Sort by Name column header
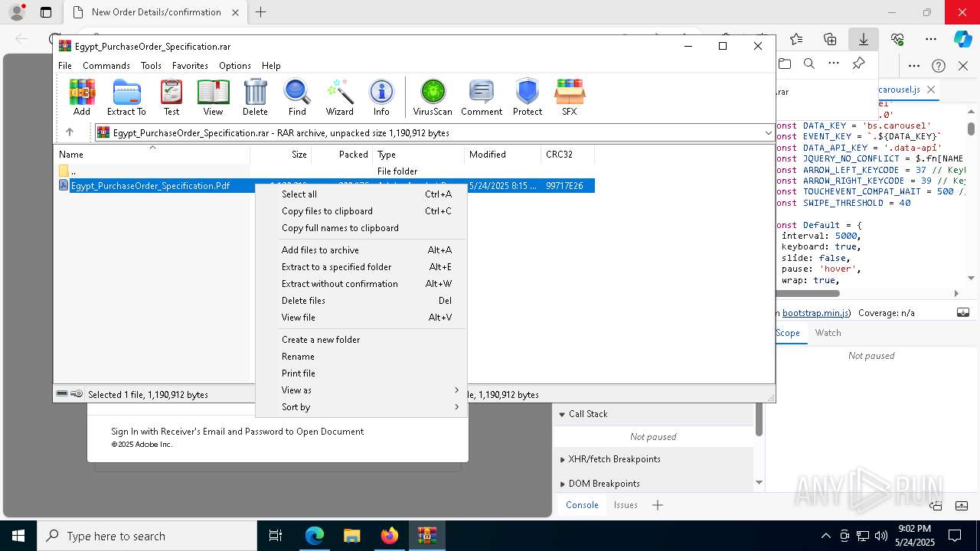The width and height of the screenshot is (980, 551). tap(152, 154)
